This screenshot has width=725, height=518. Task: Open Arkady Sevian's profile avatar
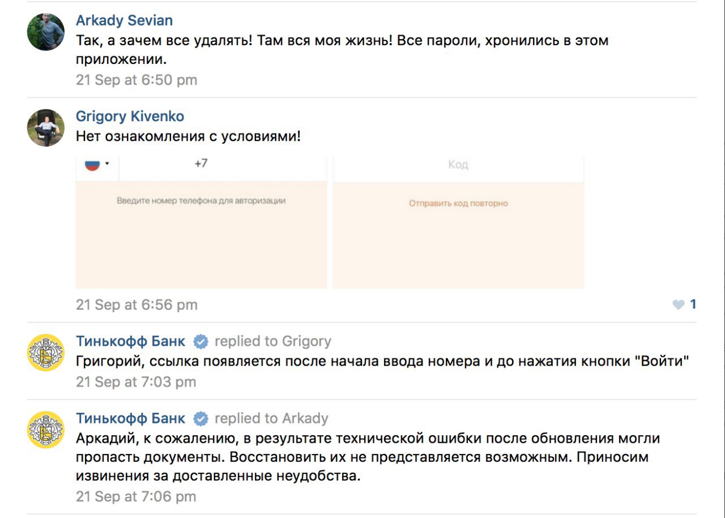(x=46, y=32)
